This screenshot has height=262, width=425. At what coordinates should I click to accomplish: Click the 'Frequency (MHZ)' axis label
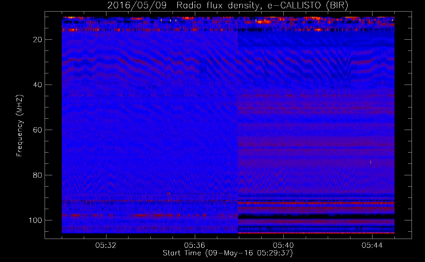point(20,125)
